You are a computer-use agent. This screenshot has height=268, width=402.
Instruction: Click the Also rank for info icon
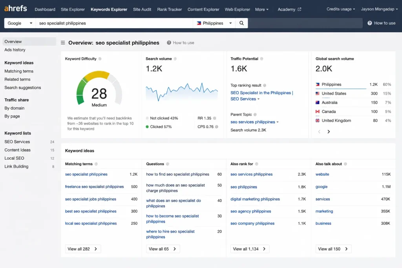pos(257,164)
